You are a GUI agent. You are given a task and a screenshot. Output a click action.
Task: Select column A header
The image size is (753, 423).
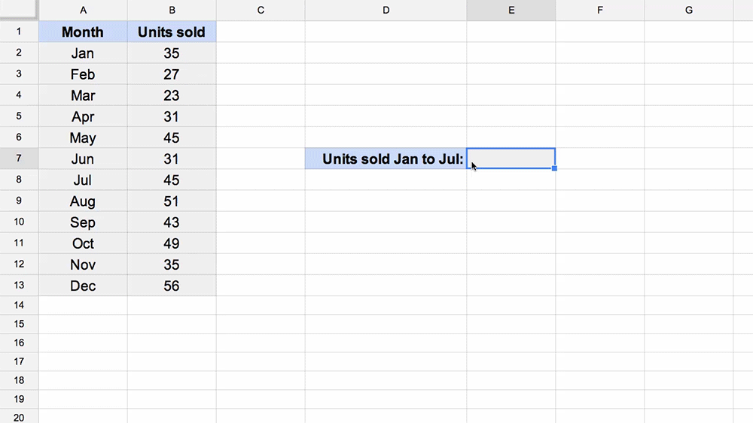point(83,10)
